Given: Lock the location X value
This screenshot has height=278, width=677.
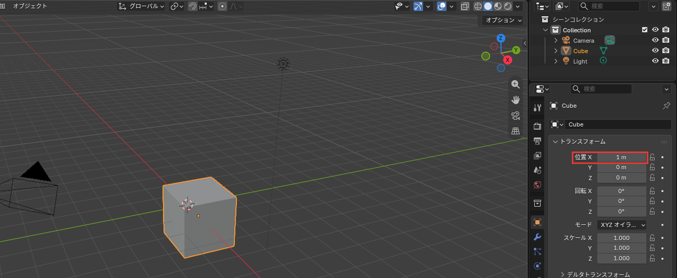Looking at the screenshot, I should click(x=652, y=157).
